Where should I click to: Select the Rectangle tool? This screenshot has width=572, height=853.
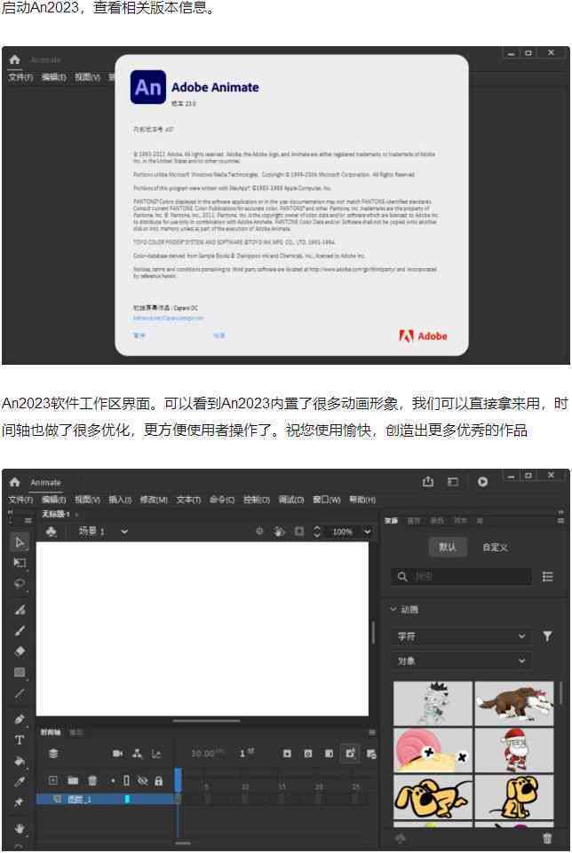click(20, 673)
